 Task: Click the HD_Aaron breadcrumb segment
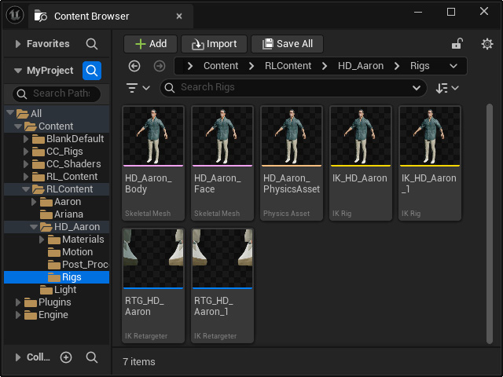[x=361, y=66]
